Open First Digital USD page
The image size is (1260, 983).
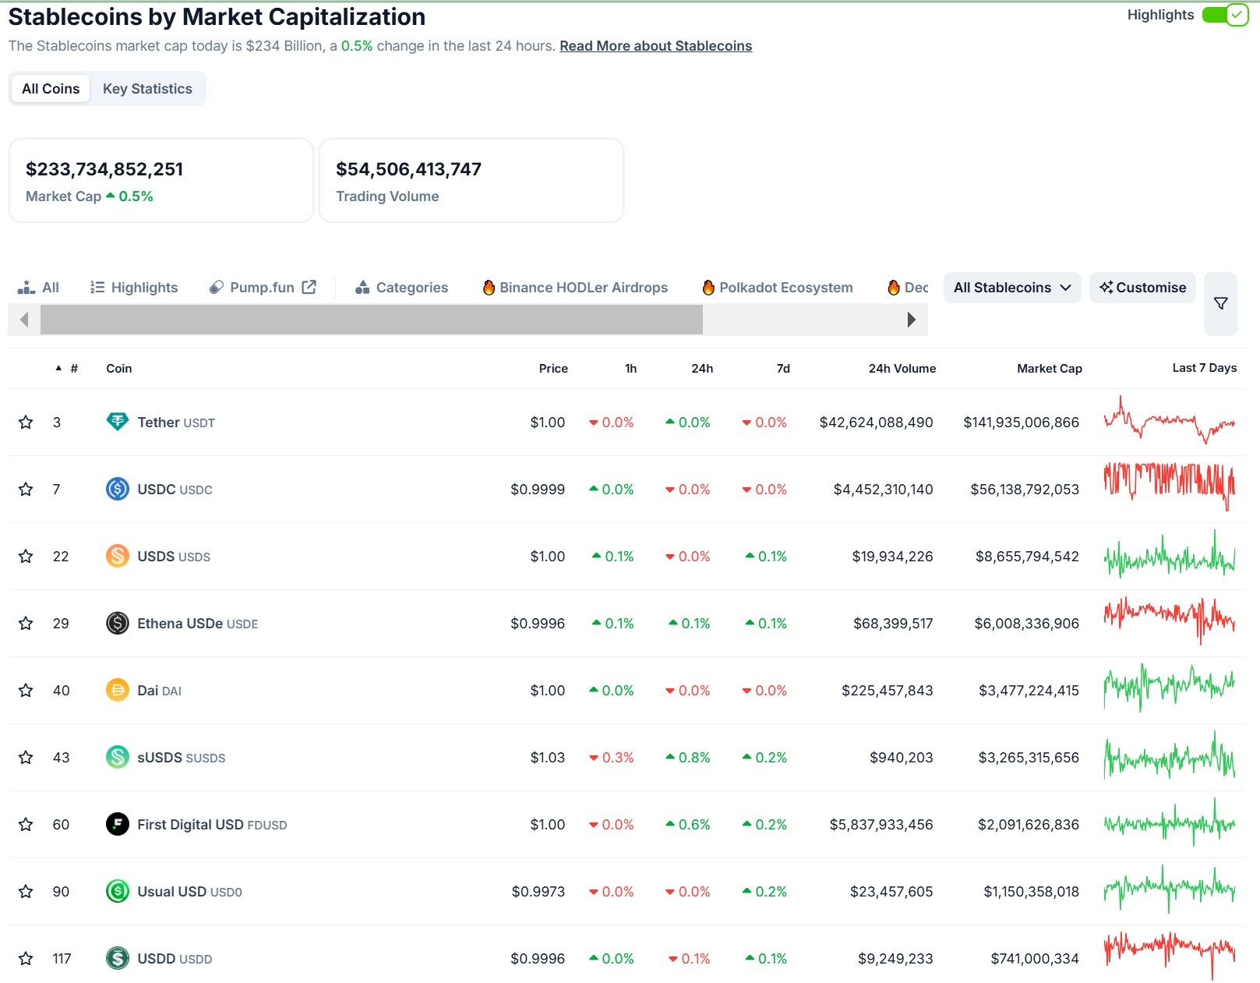pyautogui.click(x=212, y=825)
